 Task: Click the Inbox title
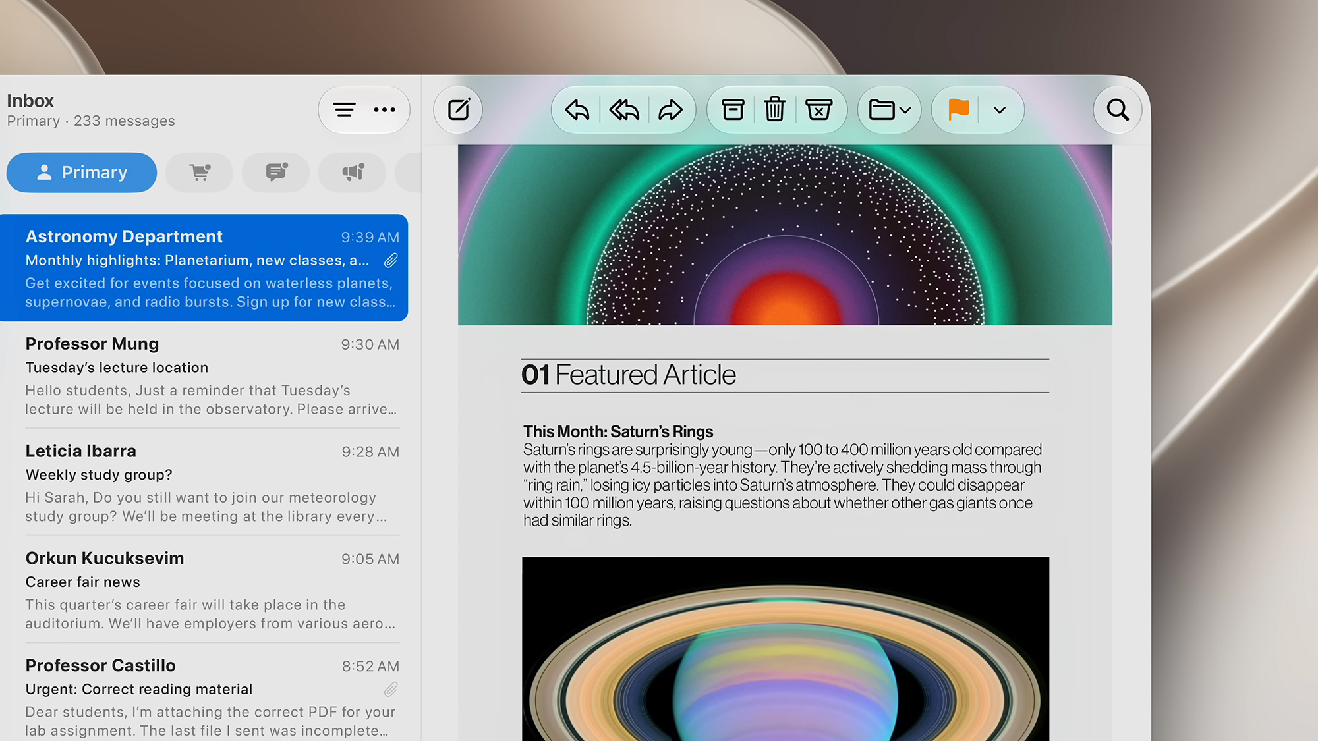coord(30,101)
